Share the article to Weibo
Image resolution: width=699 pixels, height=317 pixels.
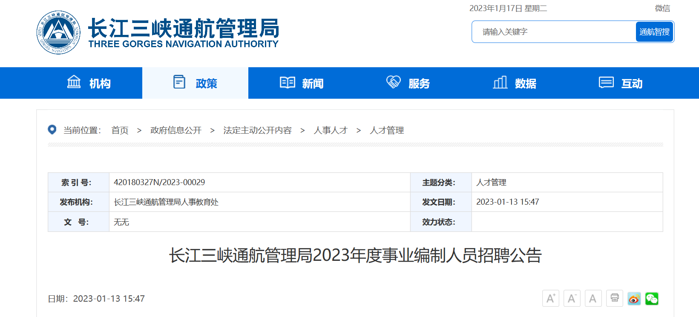[x=634, y=299]
